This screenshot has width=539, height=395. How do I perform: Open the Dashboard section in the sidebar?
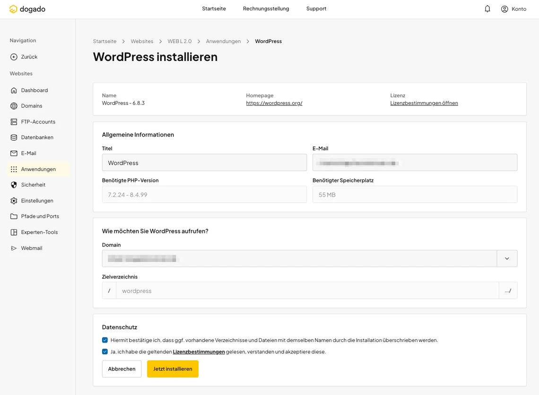tap(34, 90)
